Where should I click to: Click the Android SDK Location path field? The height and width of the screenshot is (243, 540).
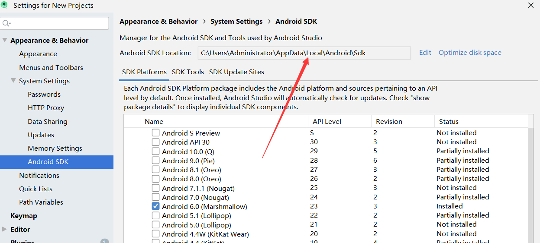pos(304,53)
